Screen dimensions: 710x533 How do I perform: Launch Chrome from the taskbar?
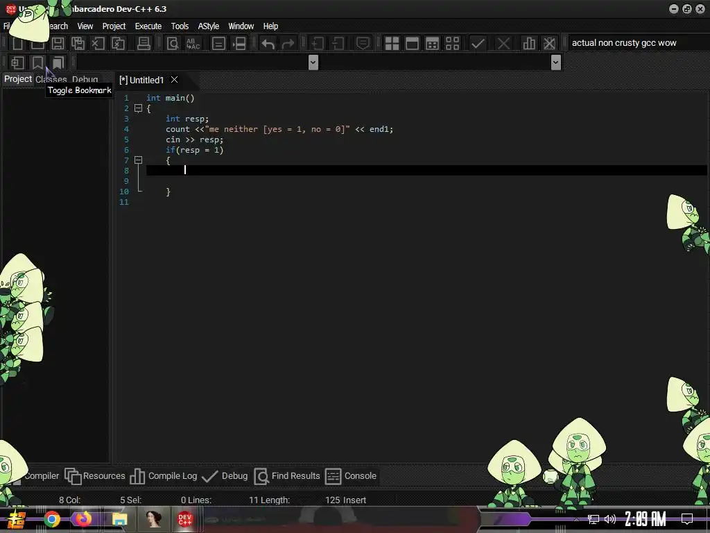[x=51, y=519]
